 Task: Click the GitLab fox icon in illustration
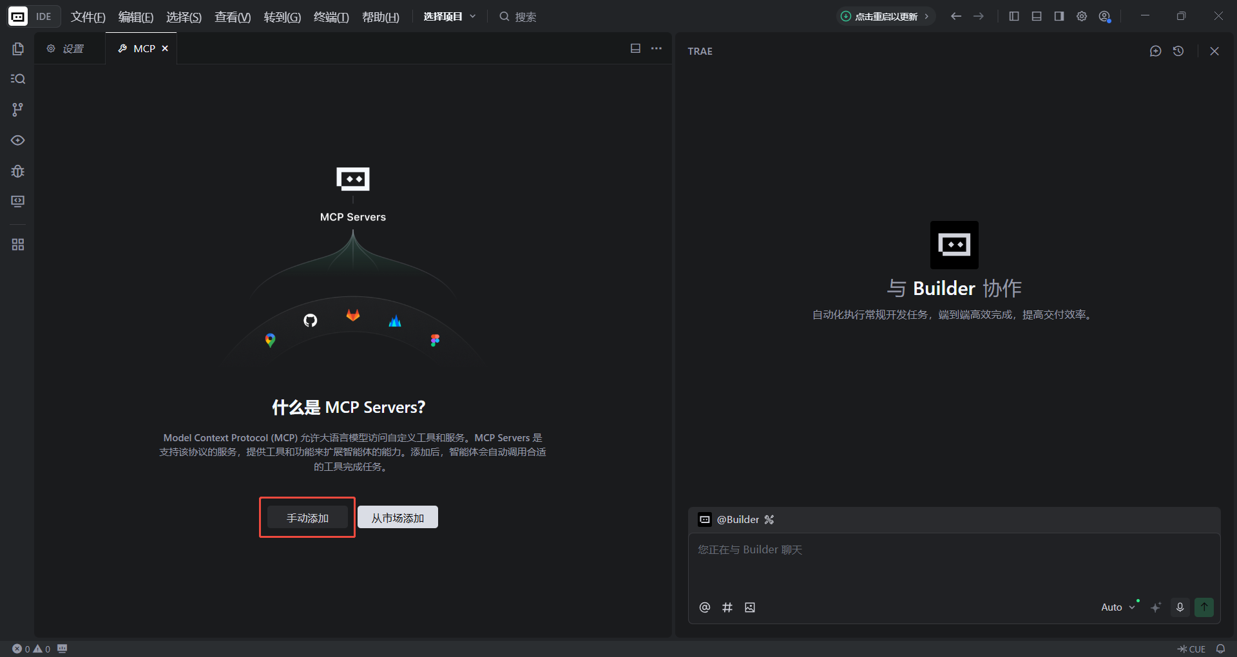pyautogui.click(x=353, y=315)
